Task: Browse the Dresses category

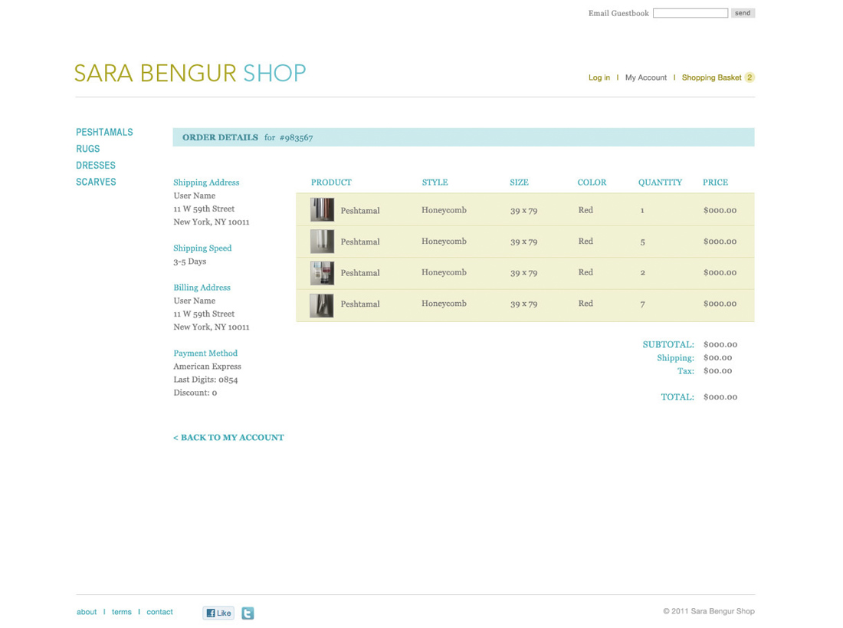Action: (96, 166)
